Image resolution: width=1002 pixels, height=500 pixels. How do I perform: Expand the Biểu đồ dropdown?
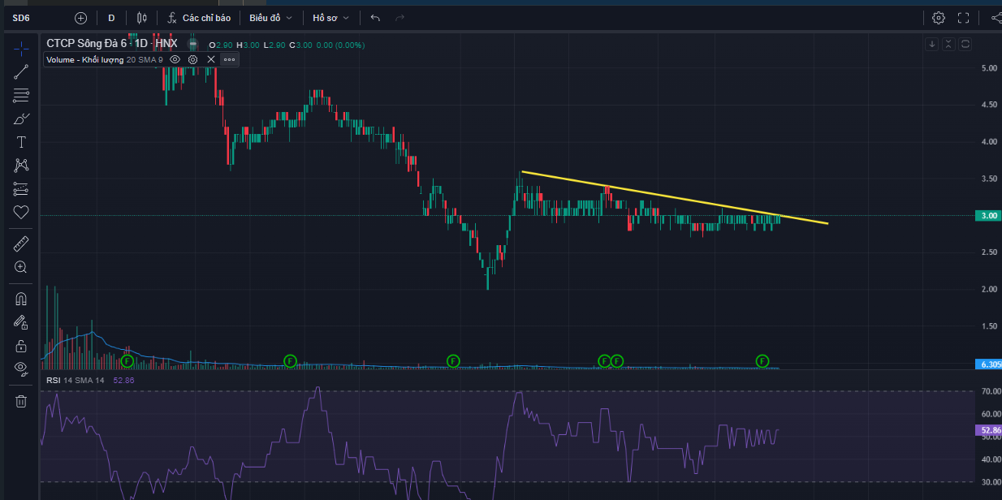click(270, 18)
